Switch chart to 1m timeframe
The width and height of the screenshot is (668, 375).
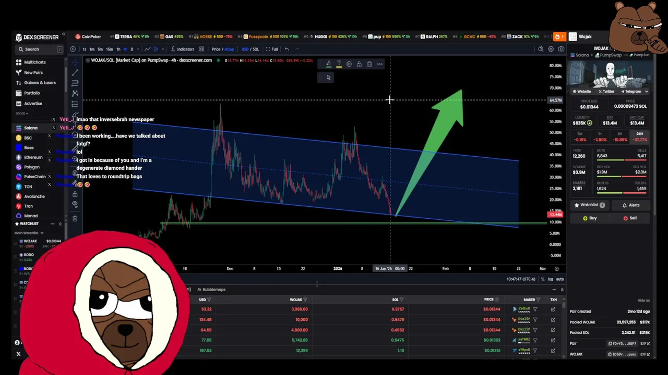(x=92, y=49)
